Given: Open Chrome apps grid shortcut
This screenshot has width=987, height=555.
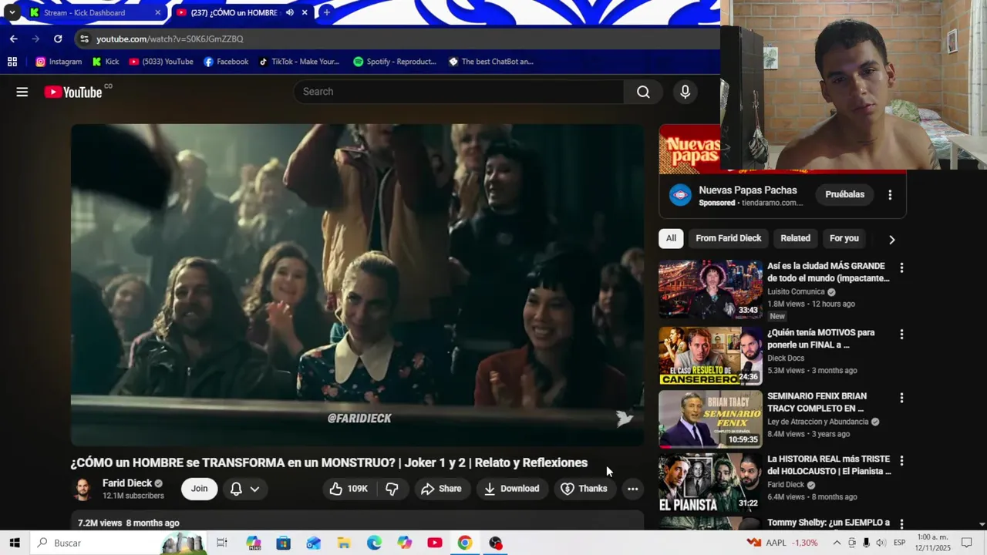Looking at the screenshot, I should tap(12, 62).
